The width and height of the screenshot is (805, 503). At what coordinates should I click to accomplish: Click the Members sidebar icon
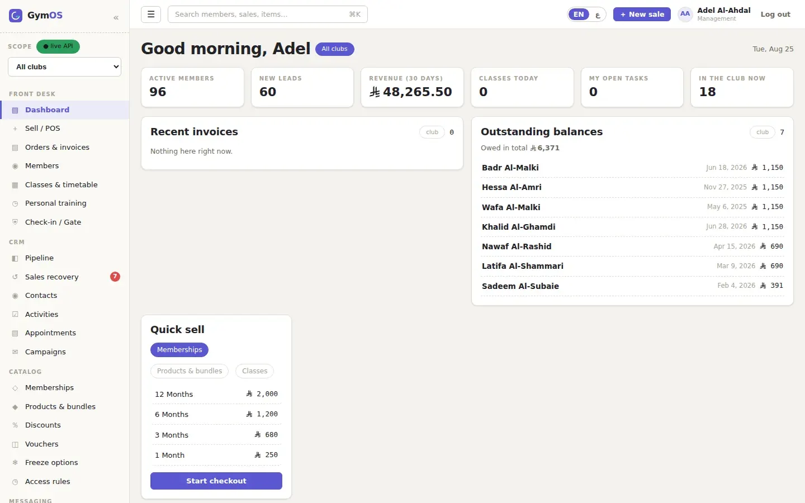pos(15,166)
